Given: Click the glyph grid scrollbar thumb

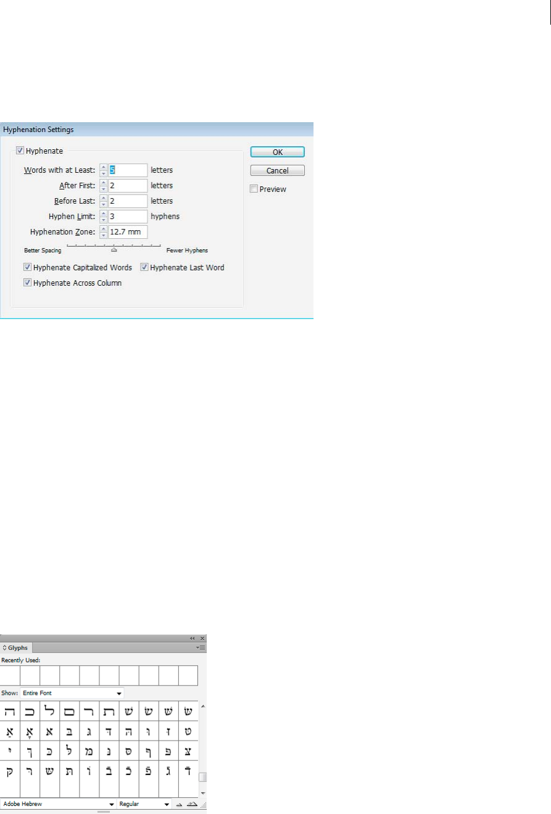Looking at the screenshot, I should point(203,777).
